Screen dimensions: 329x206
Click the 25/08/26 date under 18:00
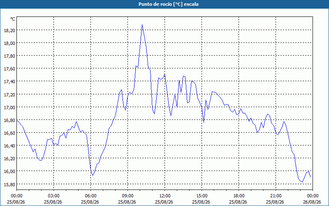(238, 202)
